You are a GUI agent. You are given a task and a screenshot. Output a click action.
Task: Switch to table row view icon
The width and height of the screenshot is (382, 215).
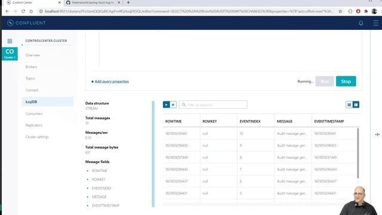click(x=349, y=105)
